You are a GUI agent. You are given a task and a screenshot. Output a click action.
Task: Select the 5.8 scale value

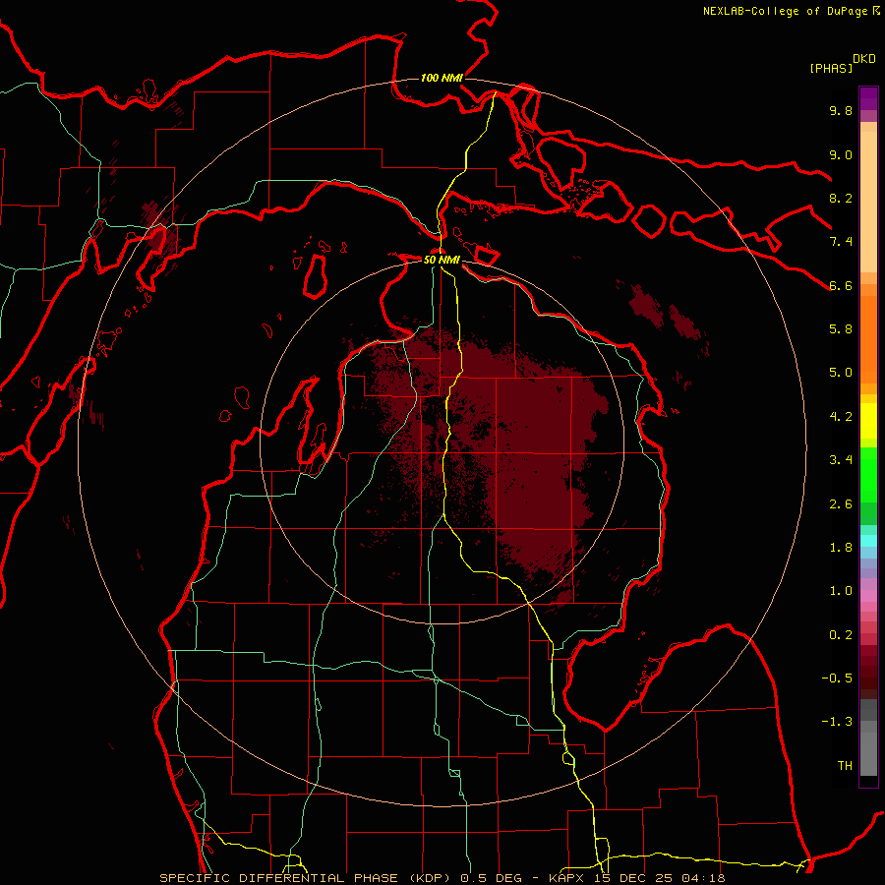pyautogui.click(x=841, y=329)
